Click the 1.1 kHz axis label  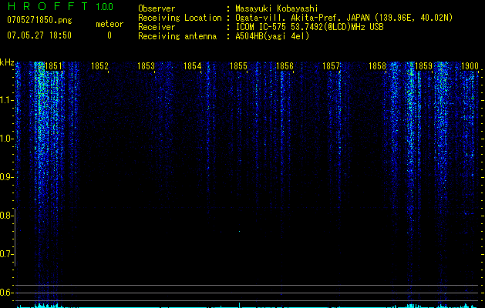pyautogui.click(x=5, y=100)
